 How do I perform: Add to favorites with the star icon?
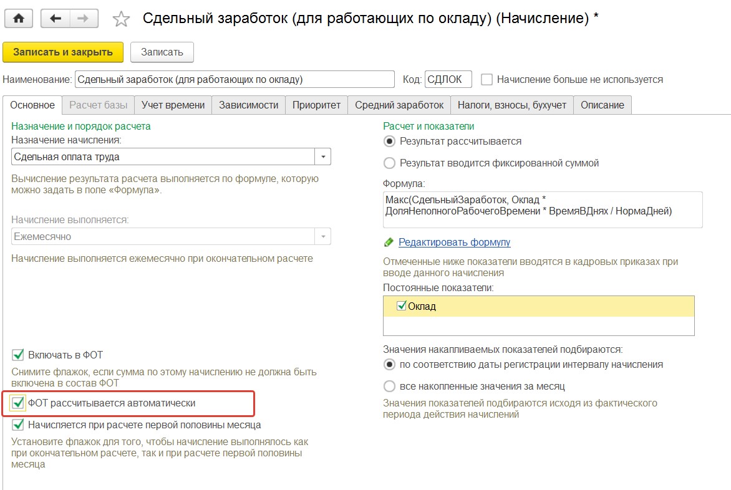point(121,19)
